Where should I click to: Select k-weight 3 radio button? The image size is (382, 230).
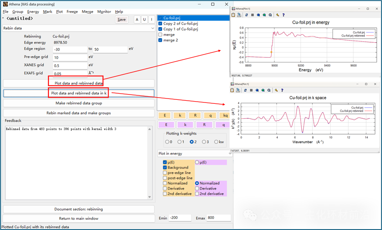(204, 142)
